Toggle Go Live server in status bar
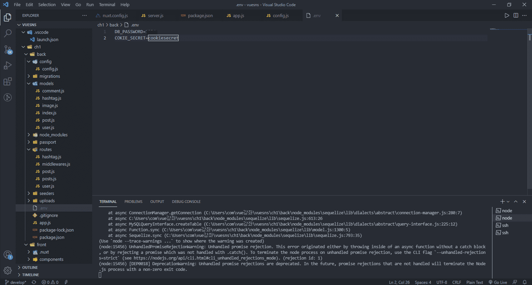This screenshot has height=285, width=532. pyautogui.click(x=498, y=282)
